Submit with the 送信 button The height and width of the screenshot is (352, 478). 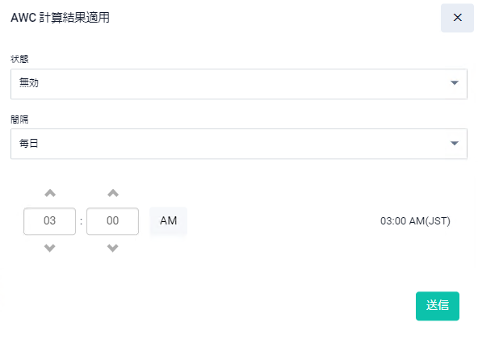pos(438,306)
